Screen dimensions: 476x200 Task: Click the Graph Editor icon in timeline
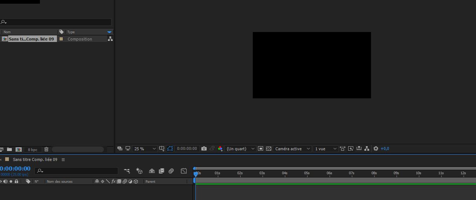pos(184,171)
